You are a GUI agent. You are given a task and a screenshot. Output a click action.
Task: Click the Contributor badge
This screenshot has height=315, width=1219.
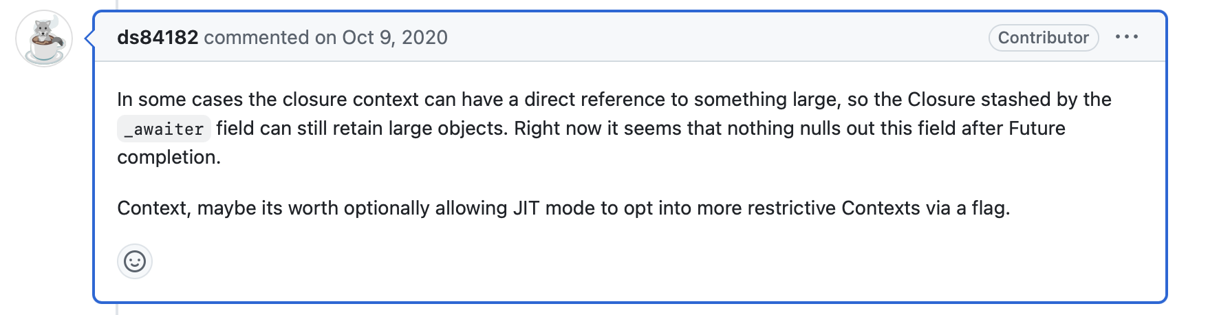click(x=1043, y=37)
